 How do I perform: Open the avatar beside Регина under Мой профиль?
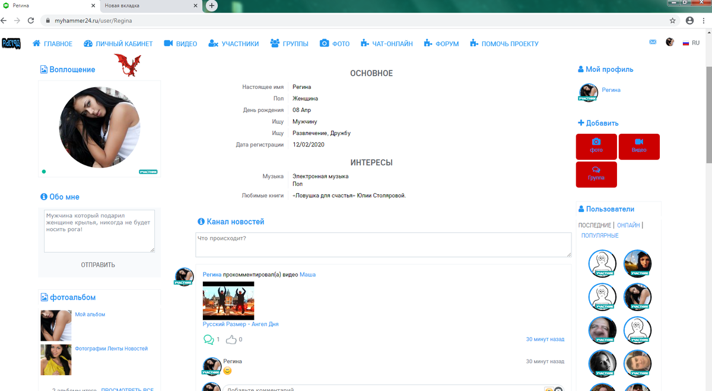click(x=588, y=92)
